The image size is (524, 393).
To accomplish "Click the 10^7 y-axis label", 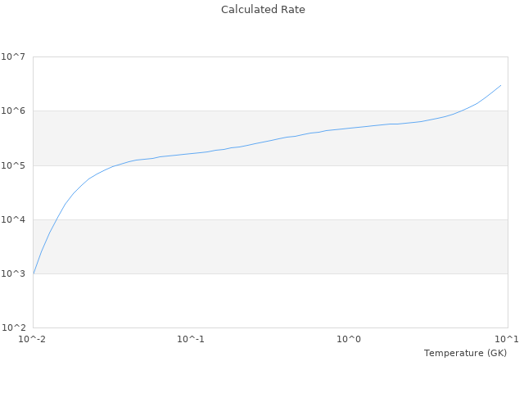I will click(13, 57).
